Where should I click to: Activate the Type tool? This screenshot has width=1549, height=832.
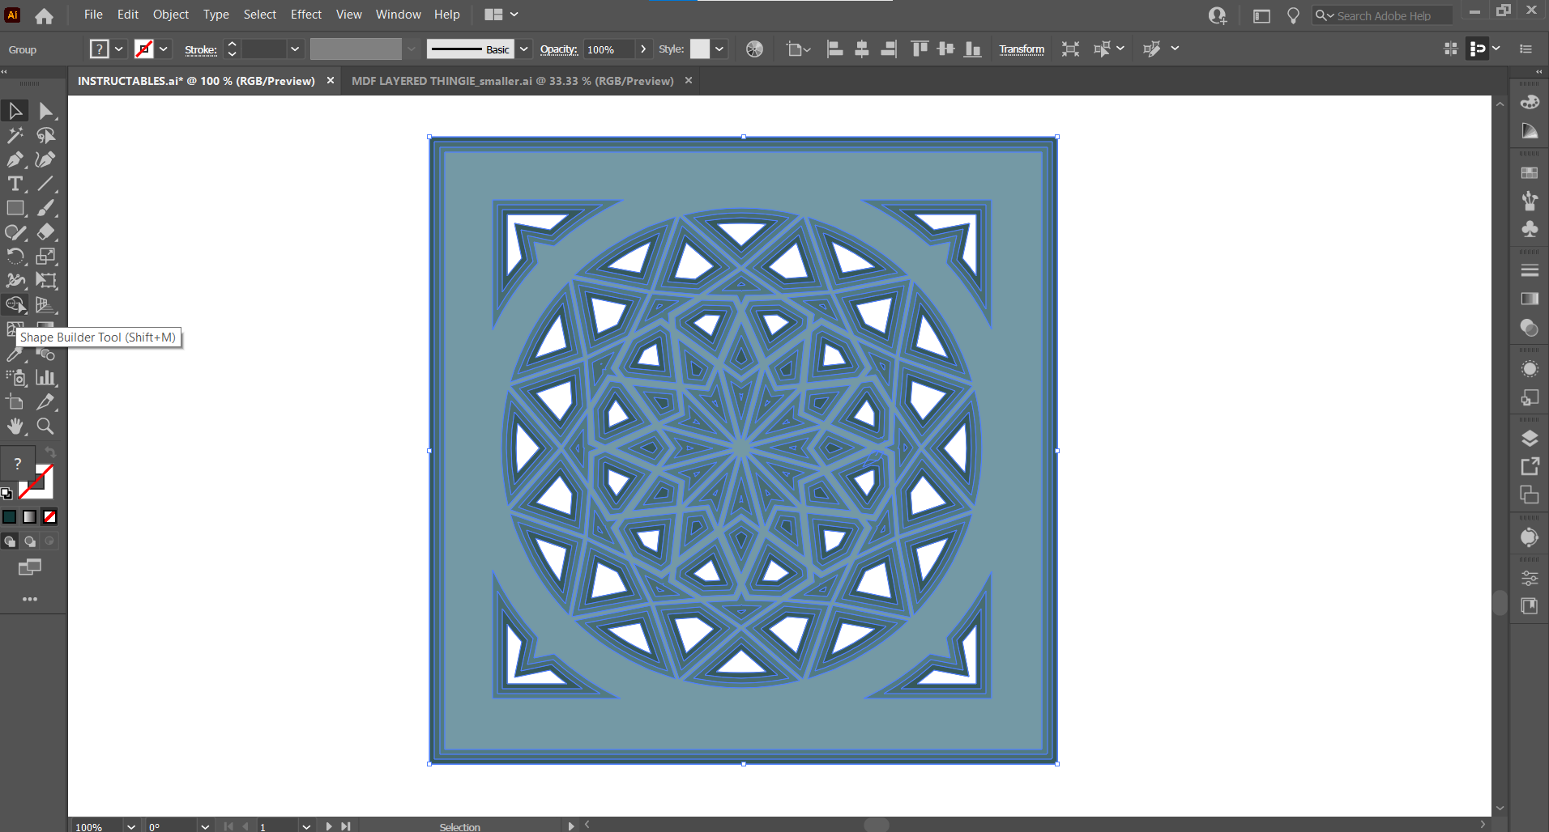[x=15, y=184]
